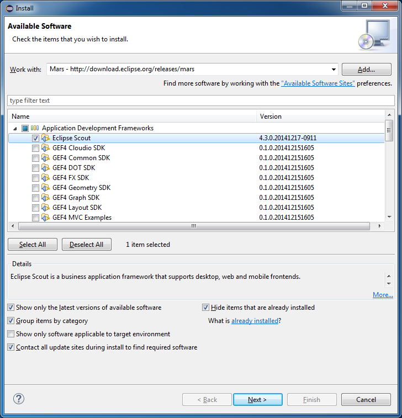Viewport: 402px width, 418px height.
Task: Focus the type filter text field
Action: pyautogui.click(x=201, y=100)
